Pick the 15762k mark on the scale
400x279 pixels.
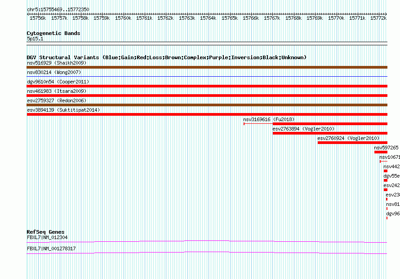[165, 18]
